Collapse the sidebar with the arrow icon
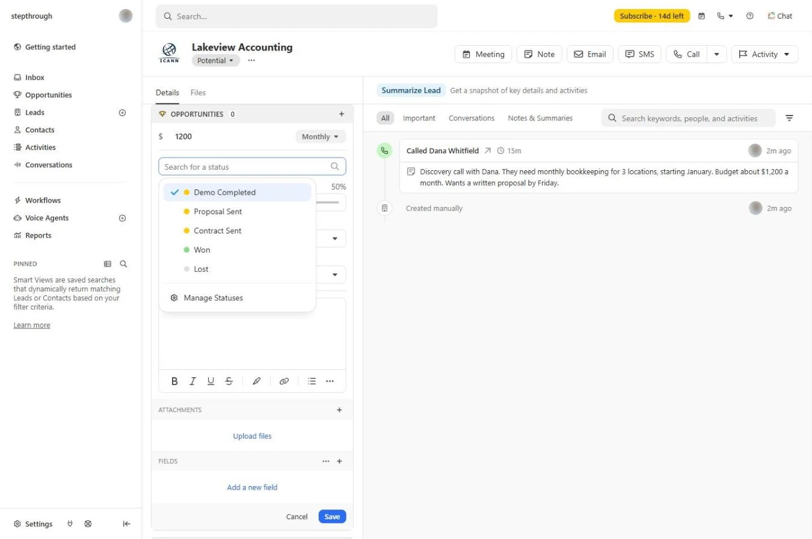The height and width of the screenshot is (539, 812). coord(126,524)
